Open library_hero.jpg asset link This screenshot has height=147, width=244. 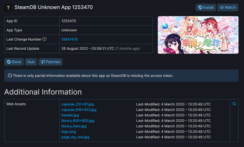[x=74, y=126]
